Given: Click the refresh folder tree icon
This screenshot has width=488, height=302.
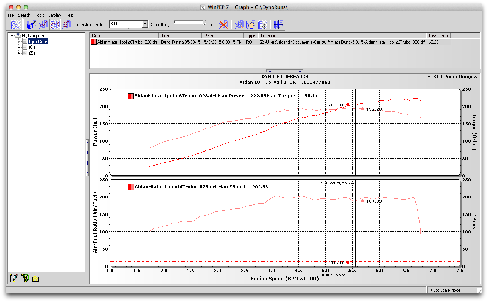Looking at the screenshot, I should pyautogui.click(x=25, y=278).
